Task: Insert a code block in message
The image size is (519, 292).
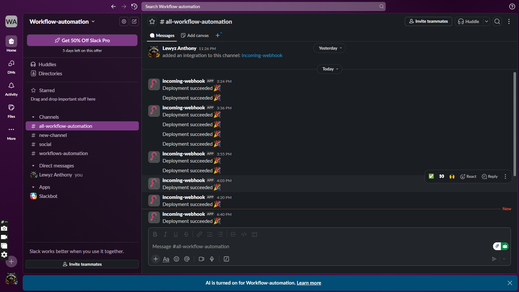Action: point(254,234)
